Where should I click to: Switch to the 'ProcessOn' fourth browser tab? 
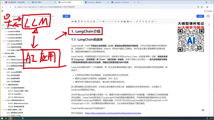97,2
